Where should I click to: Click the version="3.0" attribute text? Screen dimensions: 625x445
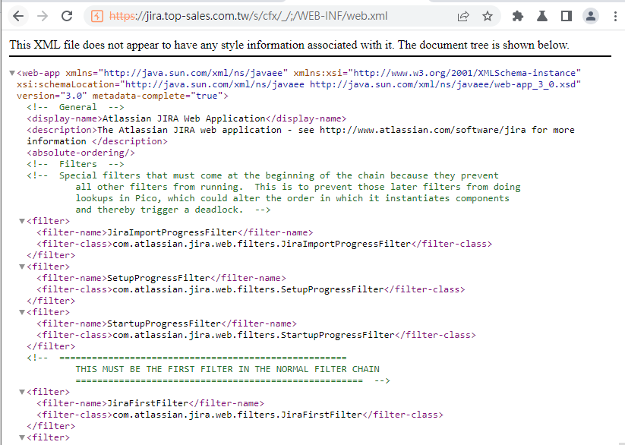[x=52, y=96]
